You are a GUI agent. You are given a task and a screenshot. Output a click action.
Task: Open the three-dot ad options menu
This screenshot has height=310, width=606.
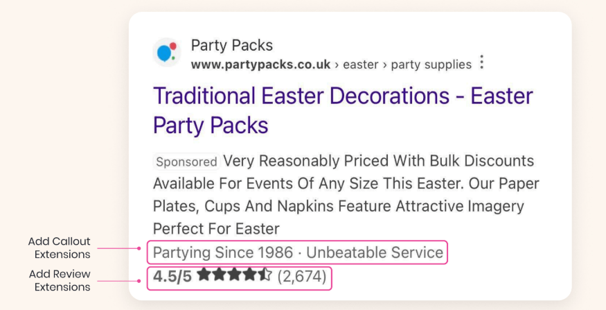(x=482, y=63)
